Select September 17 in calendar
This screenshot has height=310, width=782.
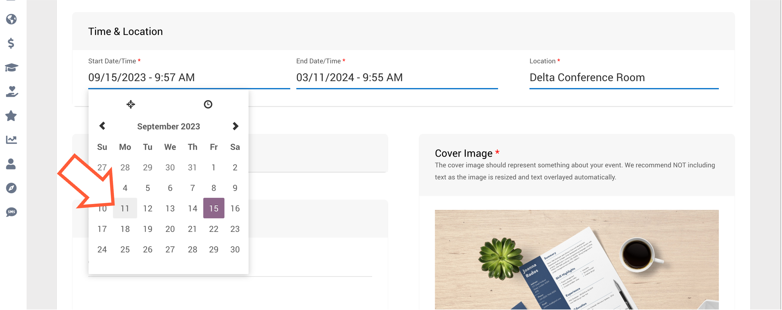(x=102, y=229)
